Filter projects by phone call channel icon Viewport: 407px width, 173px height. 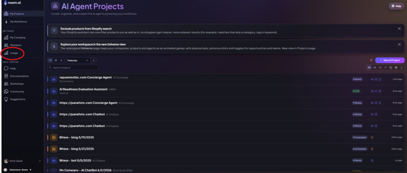coord(380,67)
